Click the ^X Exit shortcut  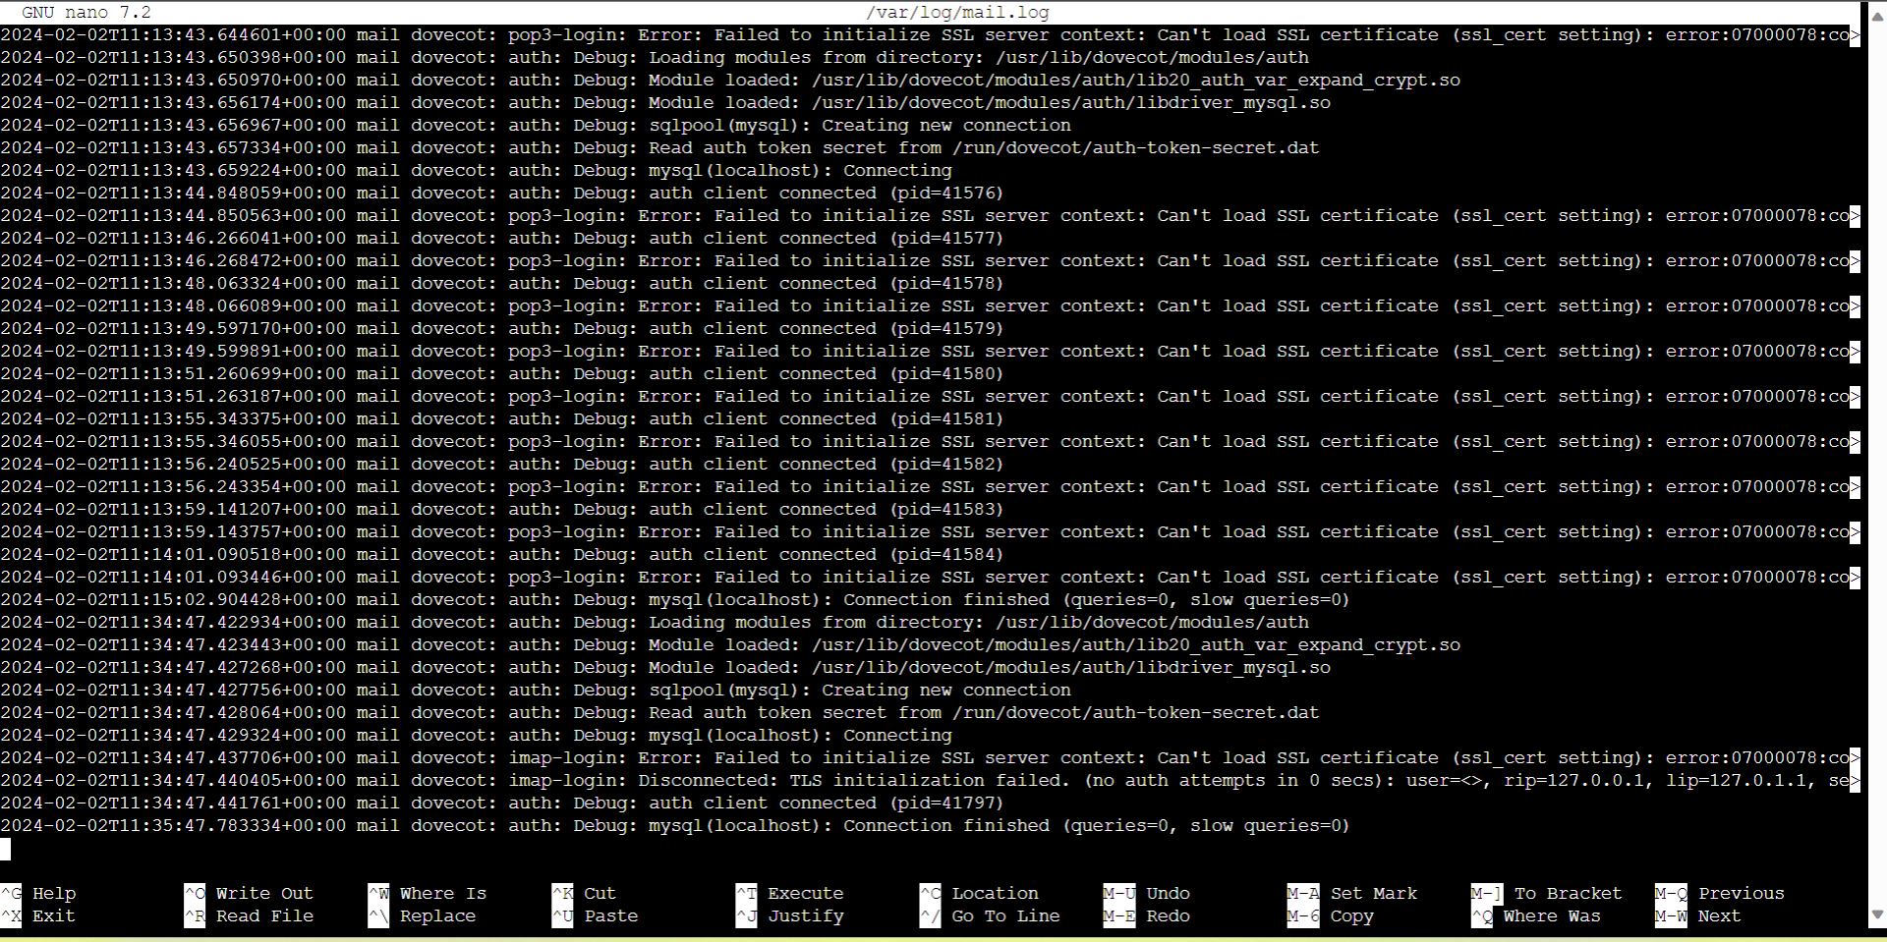(38, 915)
